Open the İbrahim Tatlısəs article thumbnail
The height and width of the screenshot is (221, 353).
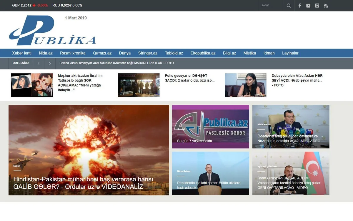tap(32, 85)
